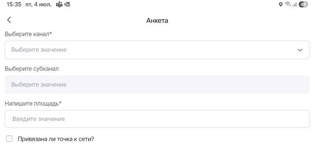Click the 'Выберите канал*' label
The width and height of the screenshot is (315, 161).
click(x=28, y=34)
